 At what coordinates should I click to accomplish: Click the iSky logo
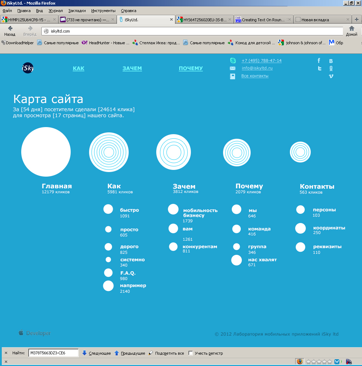pos(28,68)
